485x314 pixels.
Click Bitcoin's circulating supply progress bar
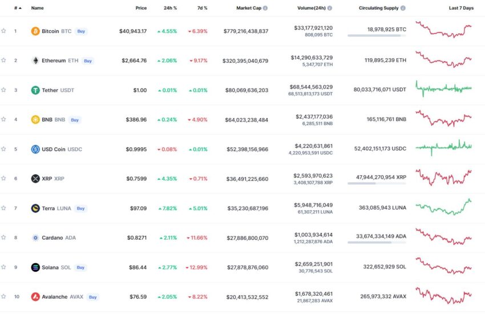pyautogui.click(x=377, y=36)
